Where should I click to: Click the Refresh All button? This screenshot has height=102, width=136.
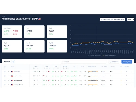click(x=114, y=62)
